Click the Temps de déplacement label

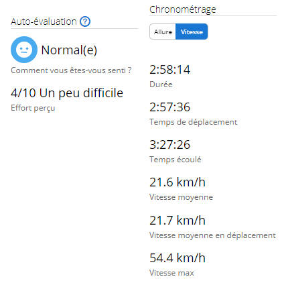click(194, 122)
